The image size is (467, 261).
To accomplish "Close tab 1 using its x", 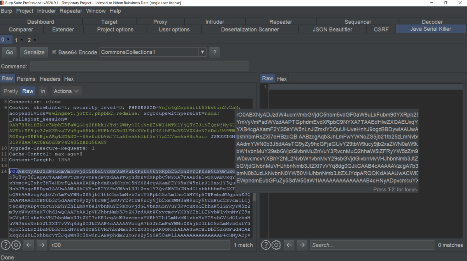I will (x=22, y=40).
